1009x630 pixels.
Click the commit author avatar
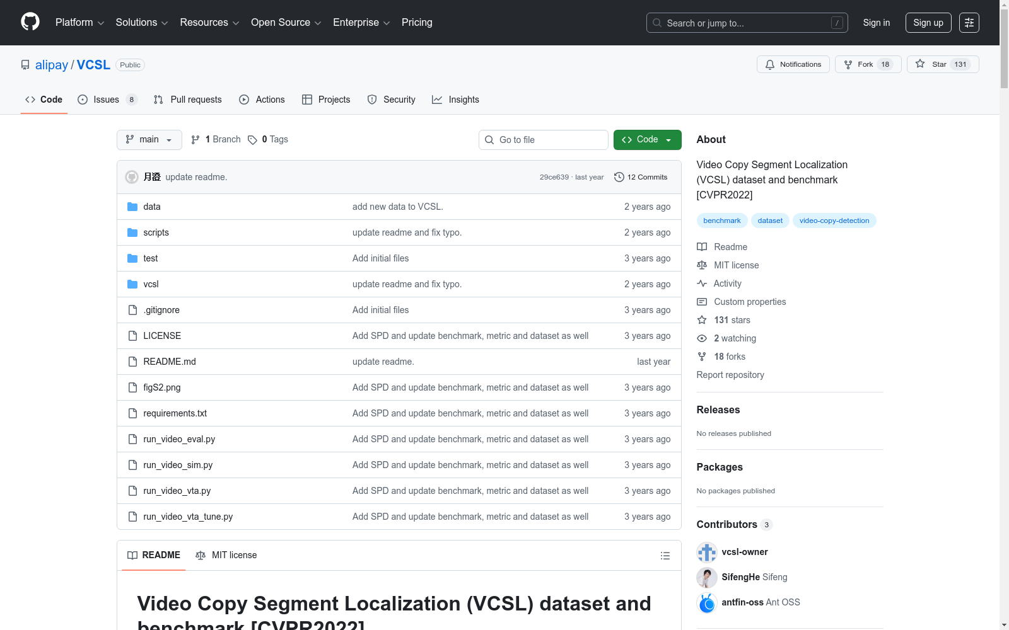pos(132,177)
